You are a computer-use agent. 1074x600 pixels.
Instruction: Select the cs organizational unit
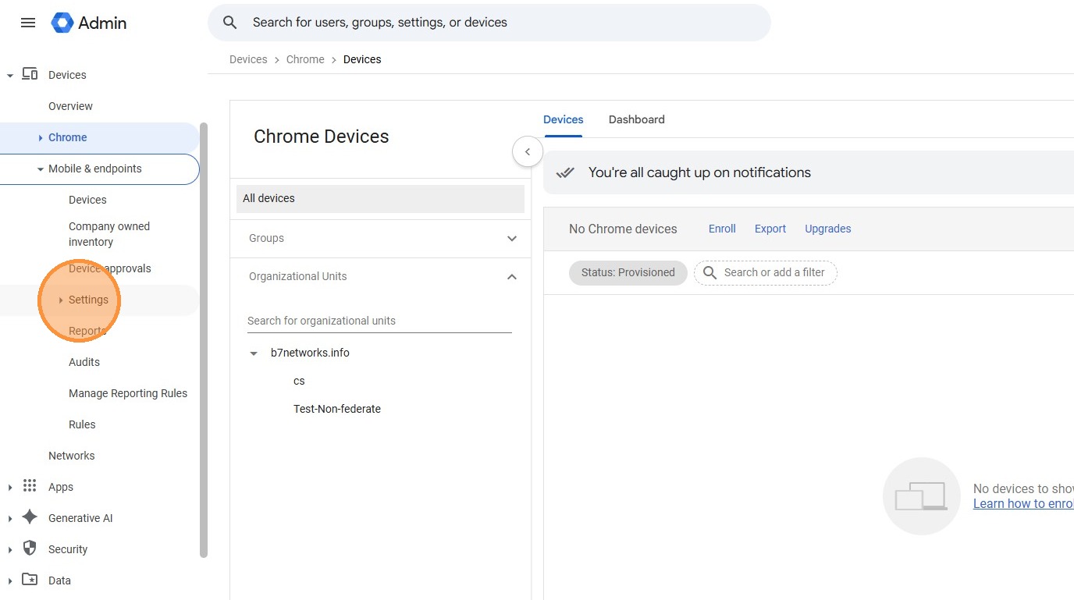point(299,381)
